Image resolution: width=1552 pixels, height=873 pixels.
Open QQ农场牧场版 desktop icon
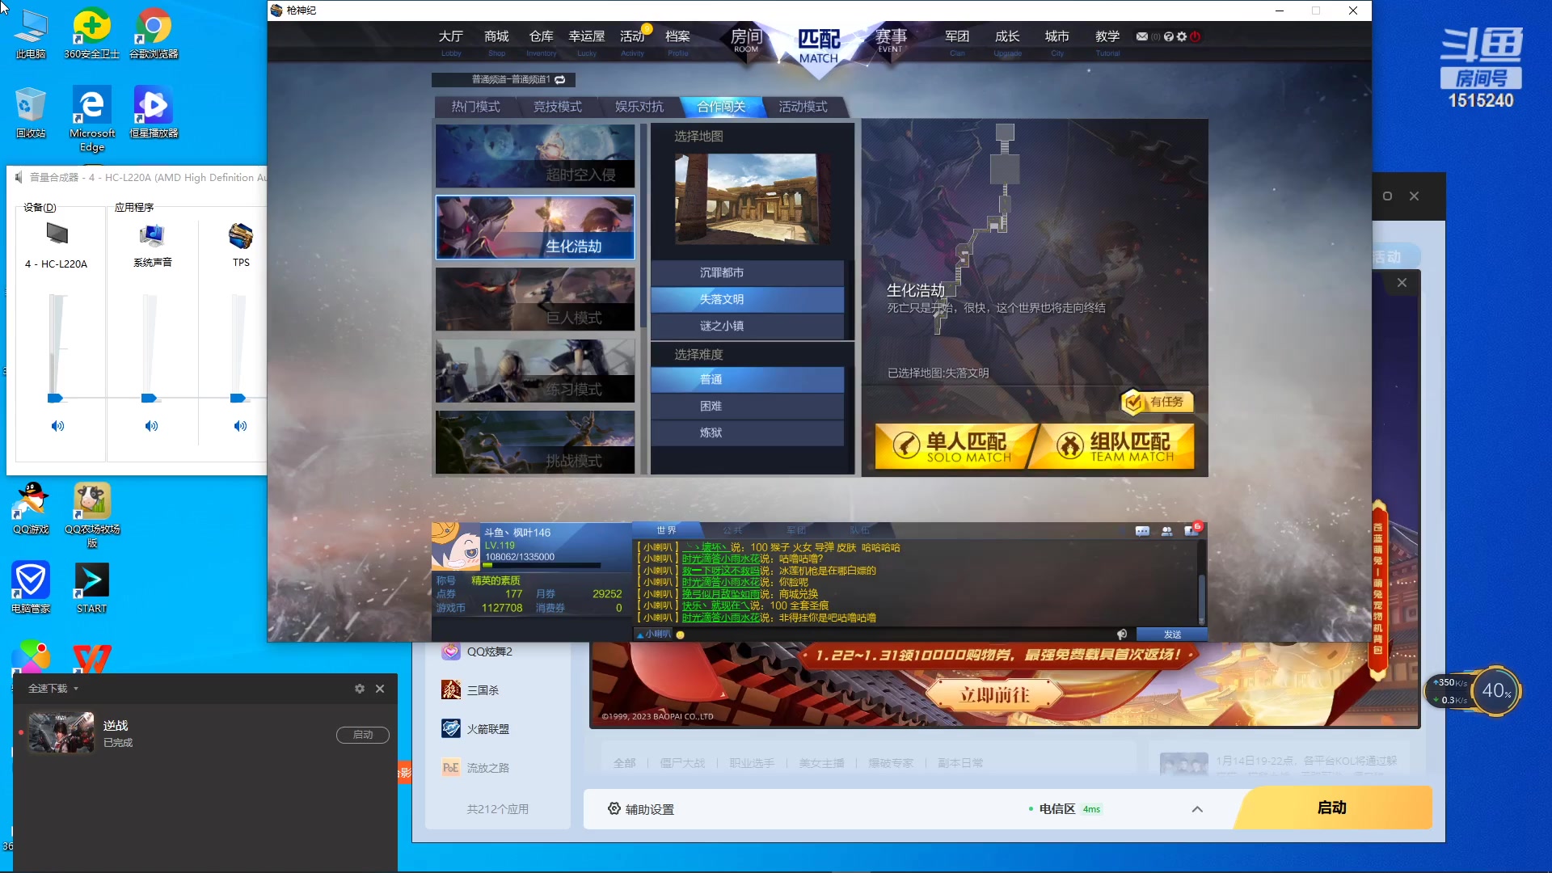click(x=92, y=514)
